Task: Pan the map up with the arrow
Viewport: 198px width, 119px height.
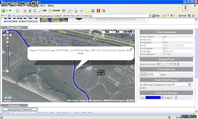Action: [7, 32]
